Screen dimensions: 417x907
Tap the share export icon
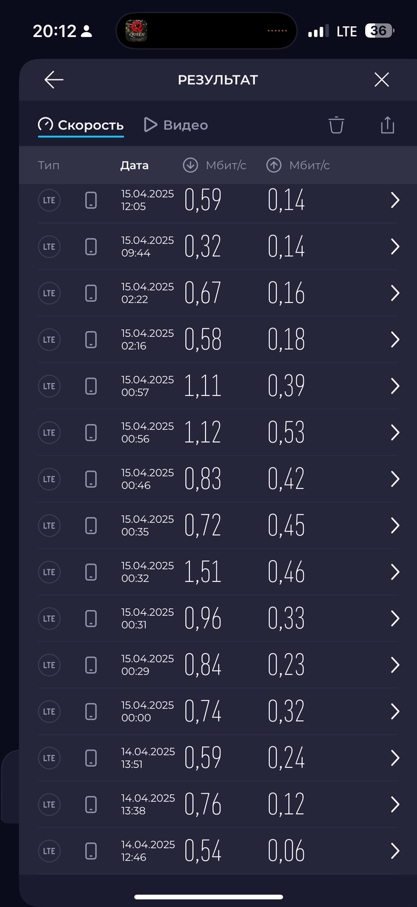point(387,125)
